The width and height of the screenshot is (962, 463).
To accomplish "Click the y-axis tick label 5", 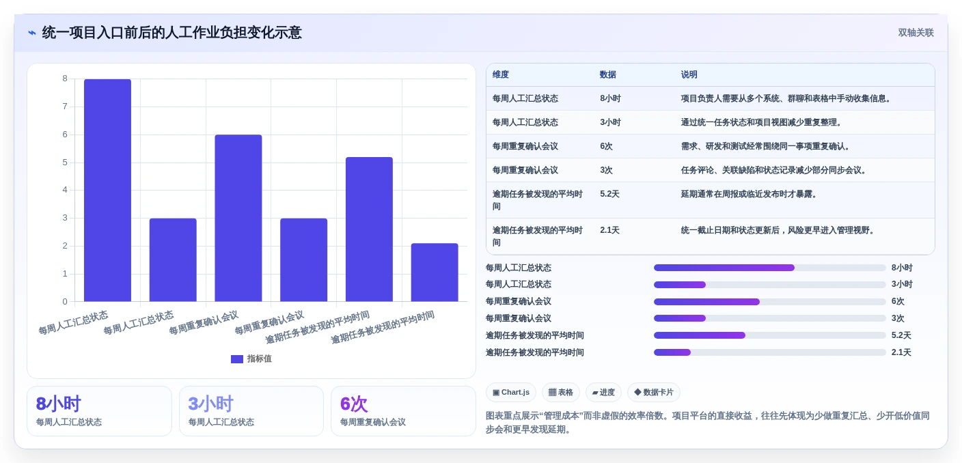I will coord(65,163).
